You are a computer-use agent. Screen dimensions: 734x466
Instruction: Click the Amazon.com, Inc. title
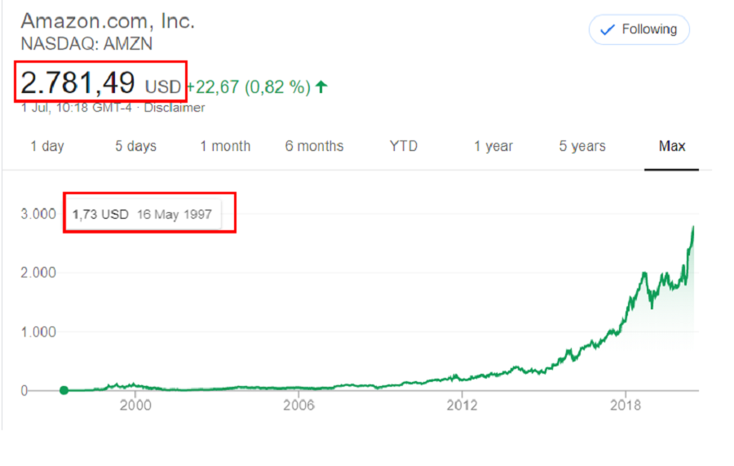(108, 21)
